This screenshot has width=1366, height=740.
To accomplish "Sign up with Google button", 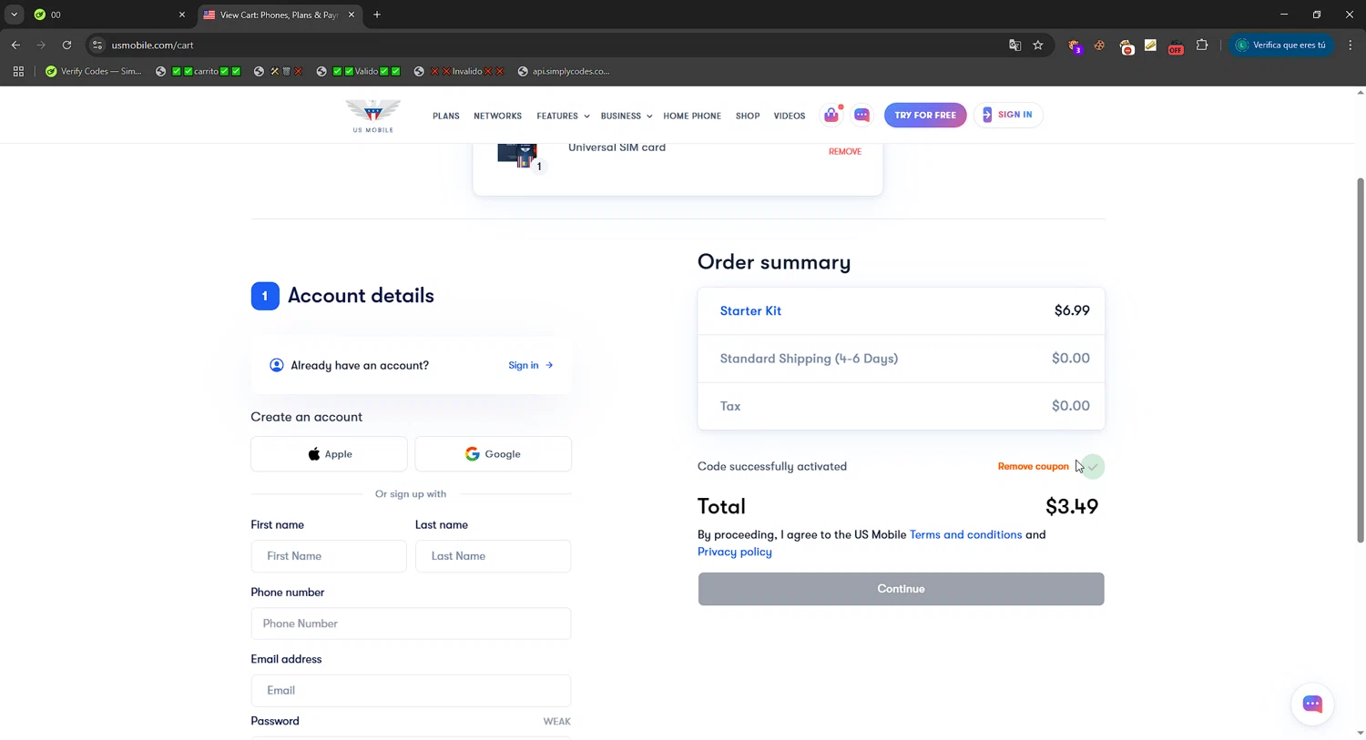I will (493, 454).
